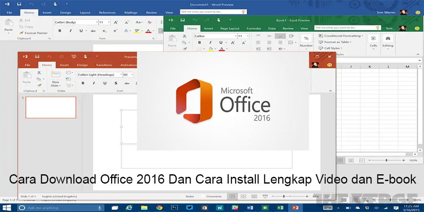Open the Word References tab
Viewport: 424px width, 212px height.
[107, 12]
